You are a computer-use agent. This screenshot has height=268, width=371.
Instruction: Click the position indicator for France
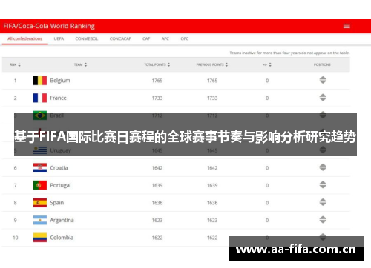tap(323, 98)
